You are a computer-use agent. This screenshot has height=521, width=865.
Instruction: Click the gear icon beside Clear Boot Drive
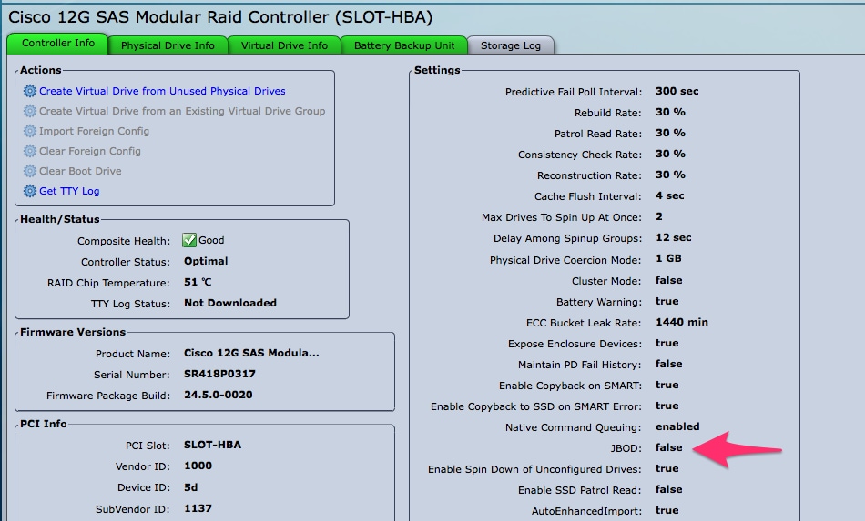30,171
